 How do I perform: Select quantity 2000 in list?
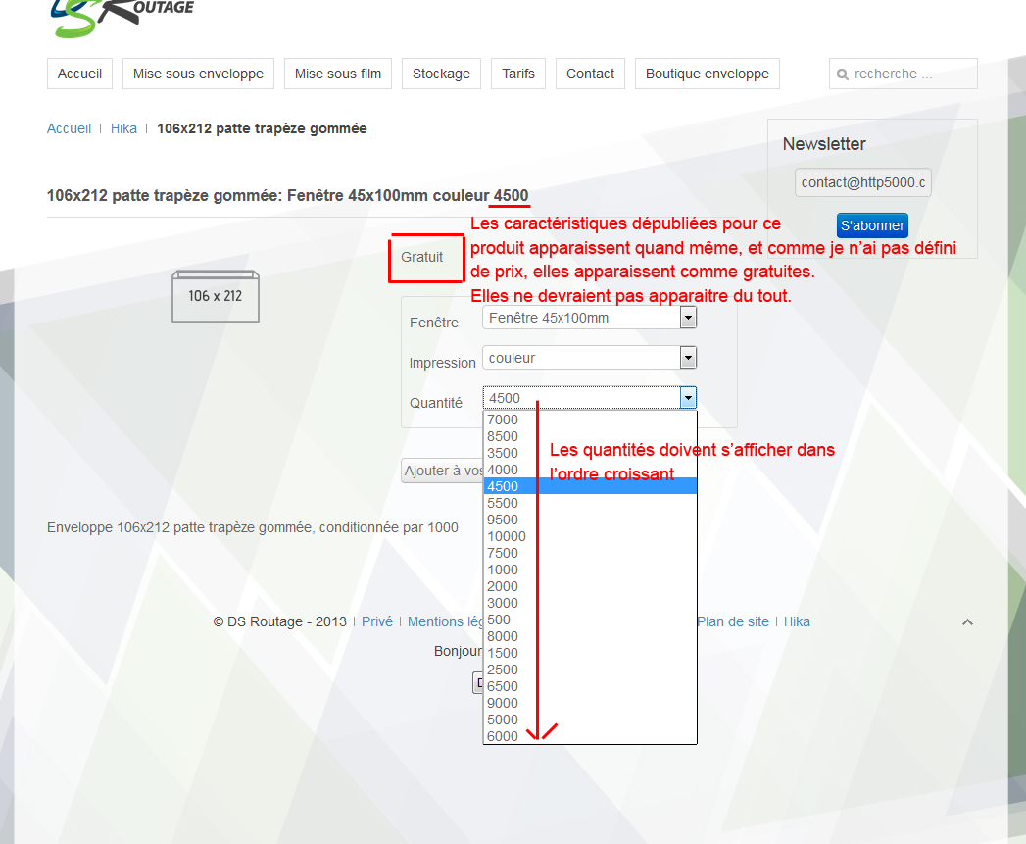coord(590,586)
